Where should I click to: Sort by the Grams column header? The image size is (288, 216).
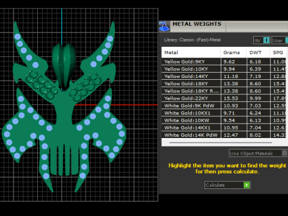(x=234, y=52)
